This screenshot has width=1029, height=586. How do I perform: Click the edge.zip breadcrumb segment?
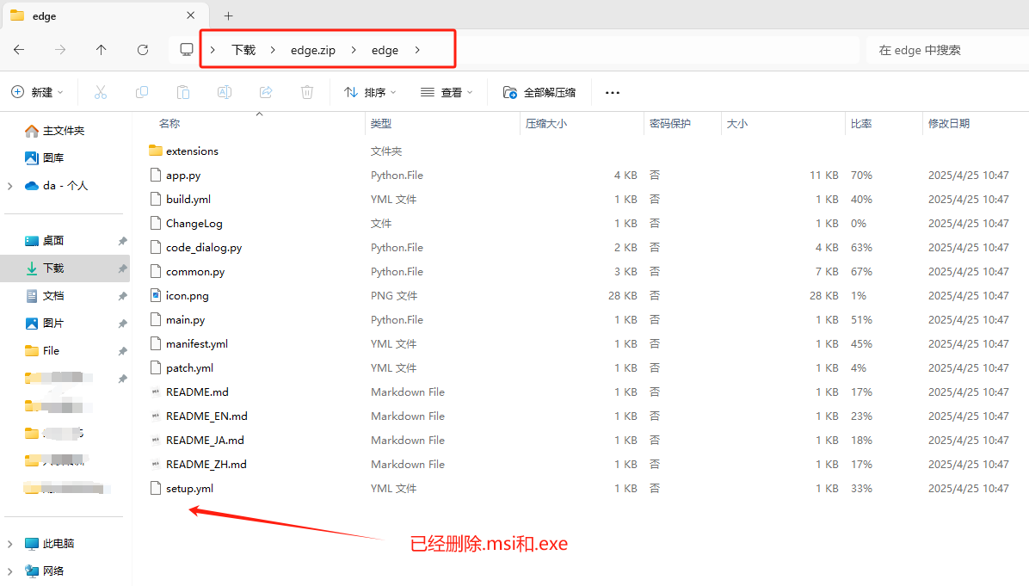[313, 50]
